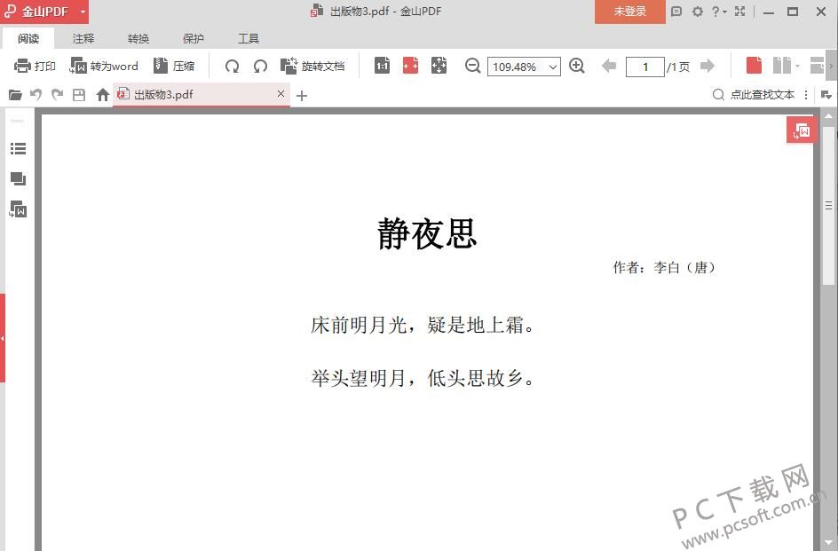The image size is (838, 551).
Task: Click the line 床前明月光，疑是地上霜。
Action: coord(423,325)
